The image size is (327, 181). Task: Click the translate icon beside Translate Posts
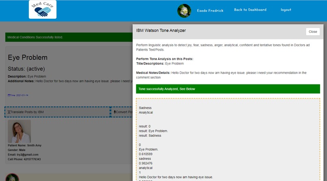tap(9, 112)
